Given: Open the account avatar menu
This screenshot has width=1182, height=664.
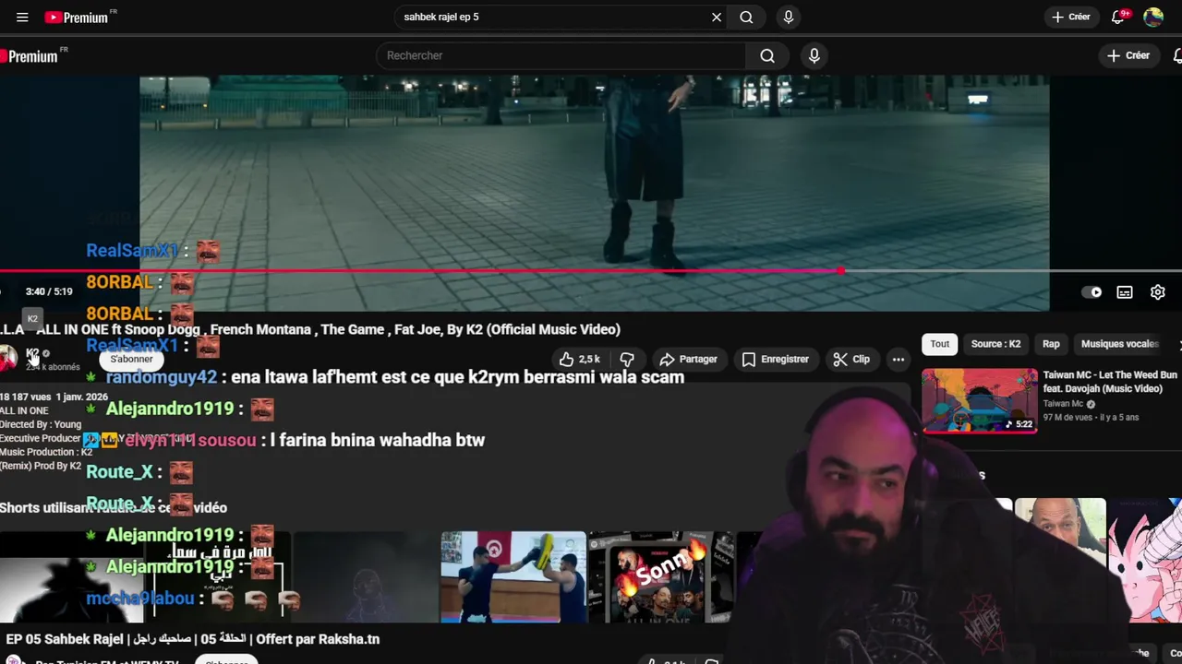Looking at the screenshot, I should coord(1153,17).
